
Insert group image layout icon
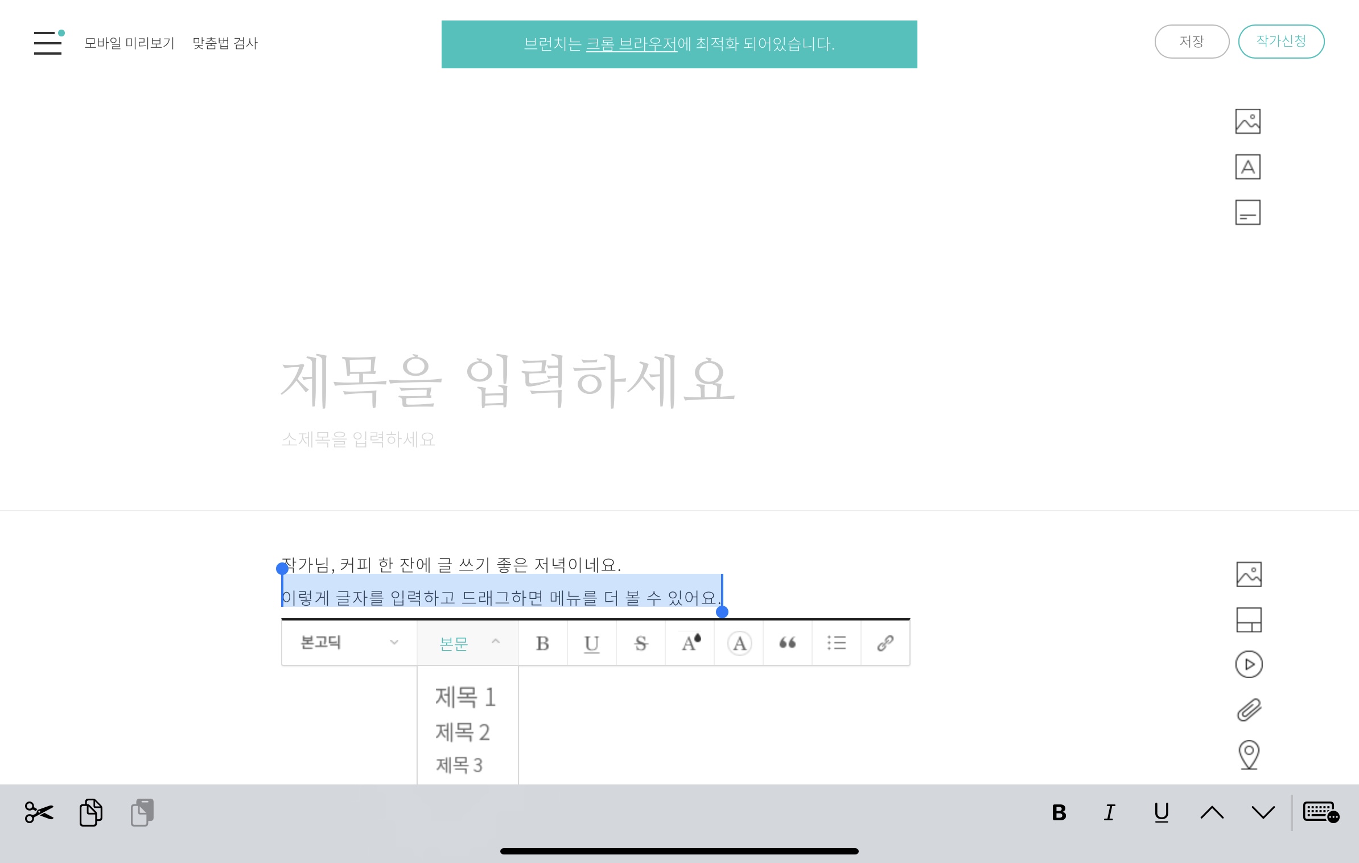[1249, 620]
